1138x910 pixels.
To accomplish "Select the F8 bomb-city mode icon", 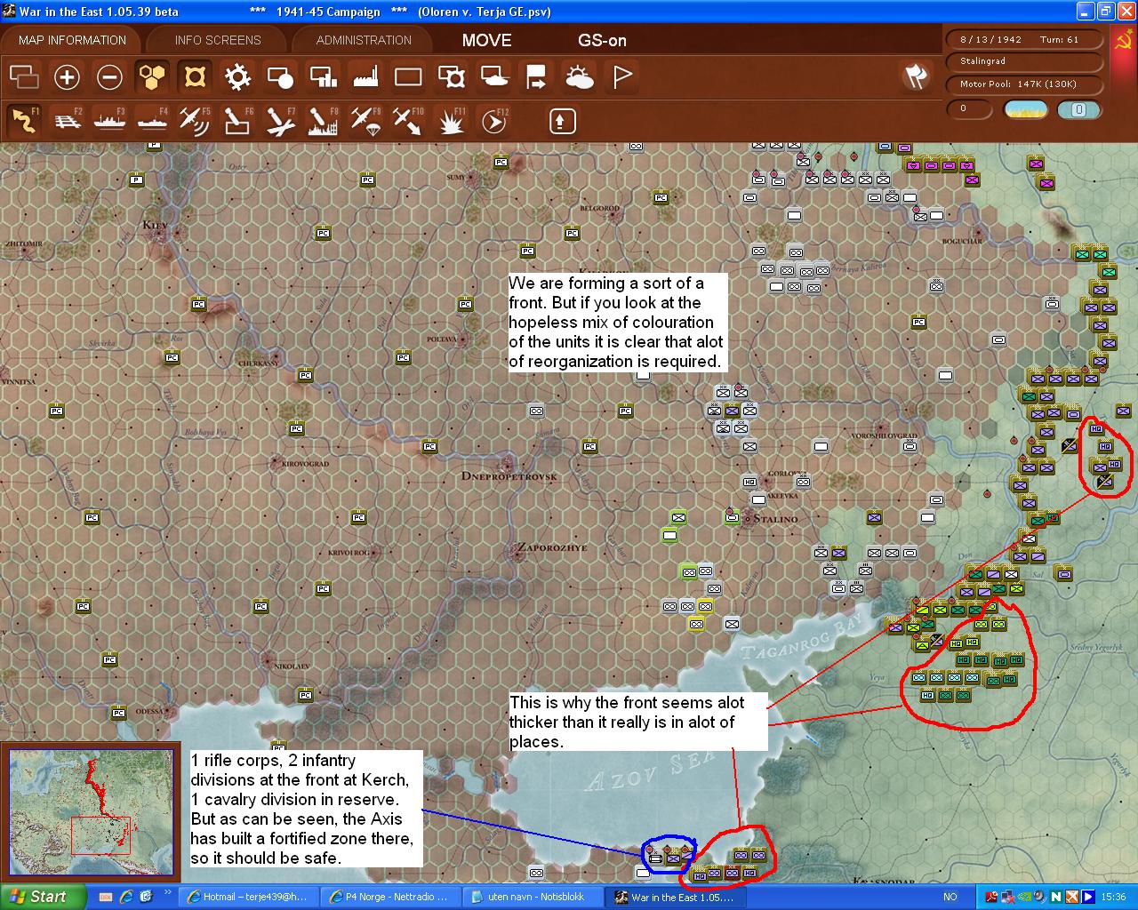I will 323,120.
